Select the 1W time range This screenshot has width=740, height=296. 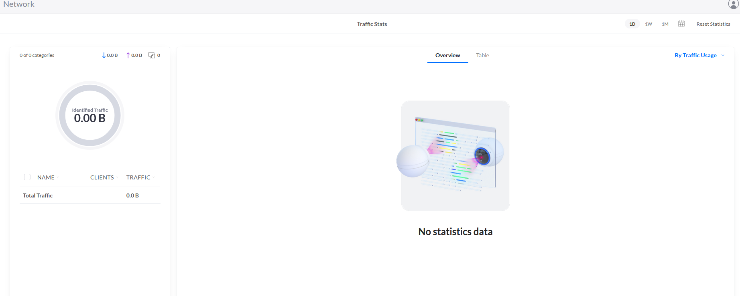coord(649,24)
